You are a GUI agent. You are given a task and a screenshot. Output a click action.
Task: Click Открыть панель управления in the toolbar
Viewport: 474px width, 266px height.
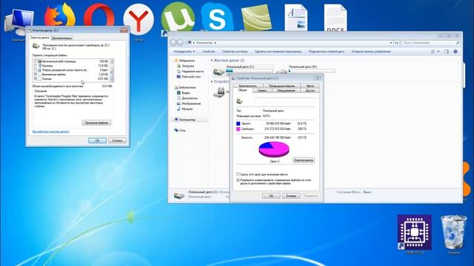coord(371,52)
